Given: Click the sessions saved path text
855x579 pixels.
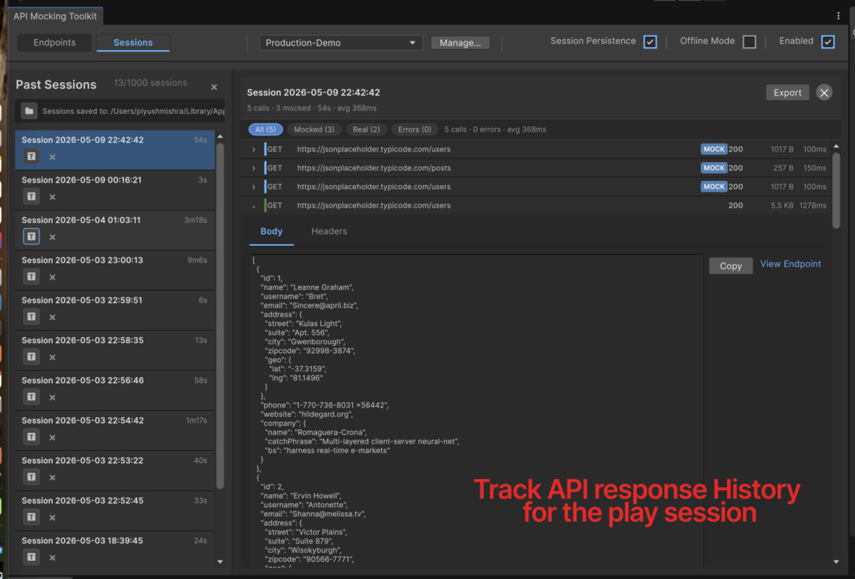Looking at the screenshot, I should [x=134, y=111].
